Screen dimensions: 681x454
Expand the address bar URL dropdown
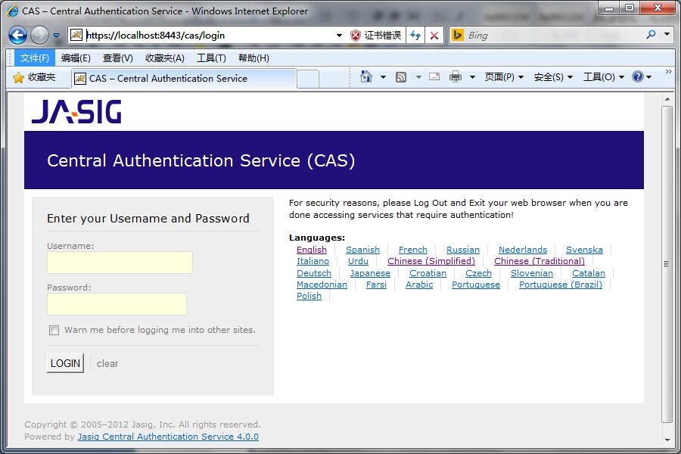click(339, 35)
